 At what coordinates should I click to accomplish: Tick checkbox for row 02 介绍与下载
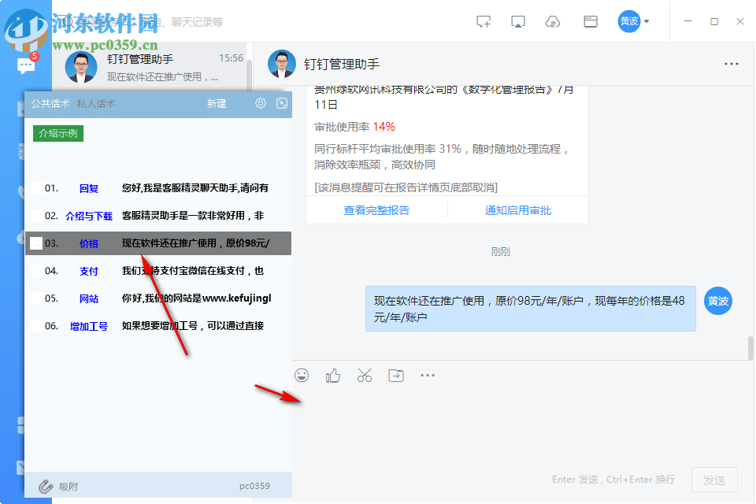[x=36, y=216]
